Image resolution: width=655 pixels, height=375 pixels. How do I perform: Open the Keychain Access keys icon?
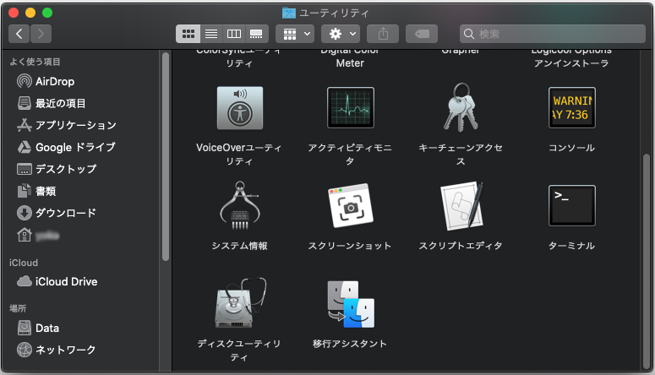point(461,107)
